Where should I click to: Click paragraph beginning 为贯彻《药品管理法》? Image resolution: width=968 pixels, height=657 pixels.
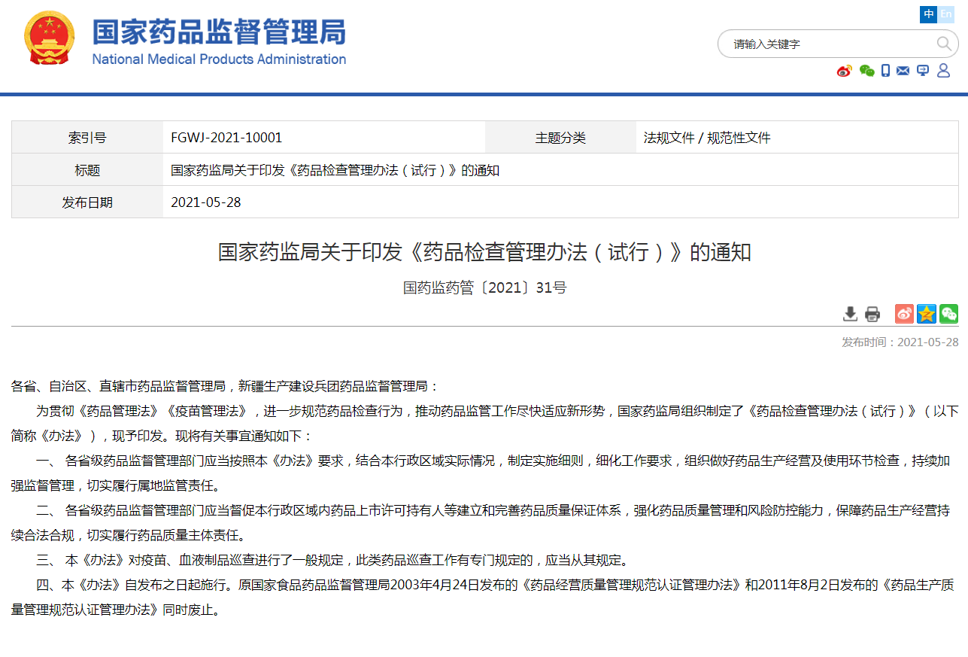pos(484,424)
